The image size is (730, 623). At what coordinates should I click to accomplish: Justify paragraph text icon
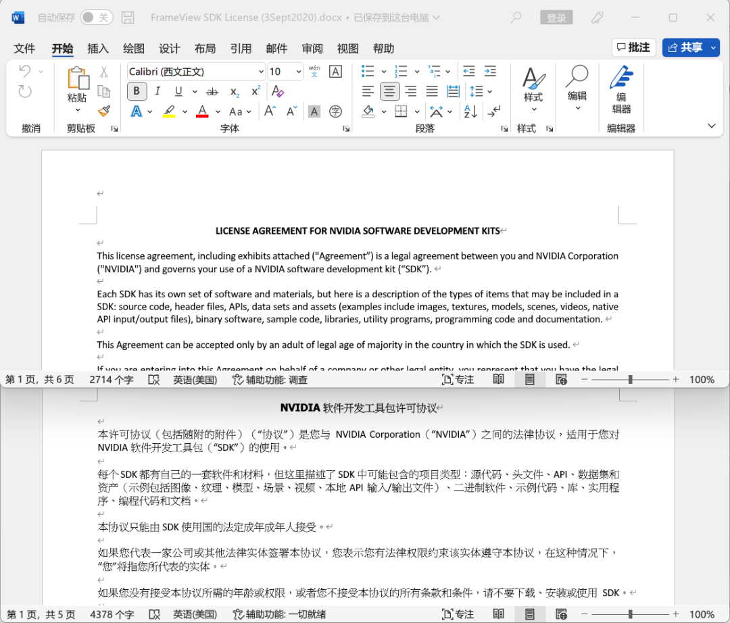point(432,91)
